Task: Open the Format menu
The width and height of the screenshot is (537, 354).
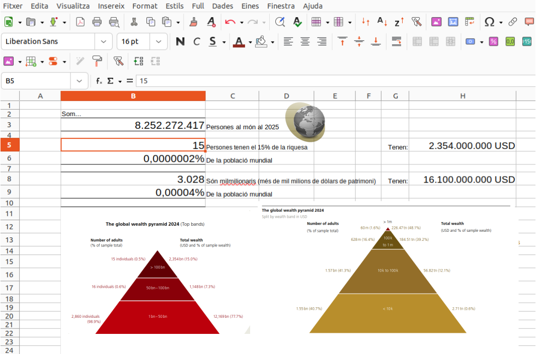Action: coord(144,6)
